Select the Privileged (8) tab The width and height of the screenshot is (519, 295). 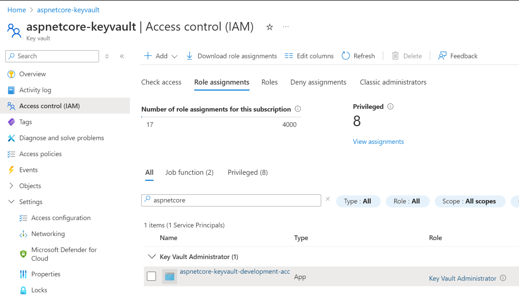coord(248,172)
